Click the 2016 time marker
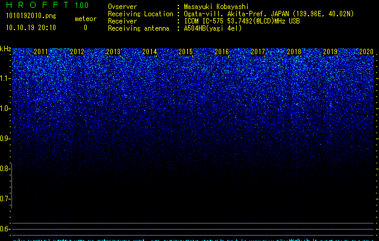Viewport: 379px width, 241px height. [x=222, y=52]
